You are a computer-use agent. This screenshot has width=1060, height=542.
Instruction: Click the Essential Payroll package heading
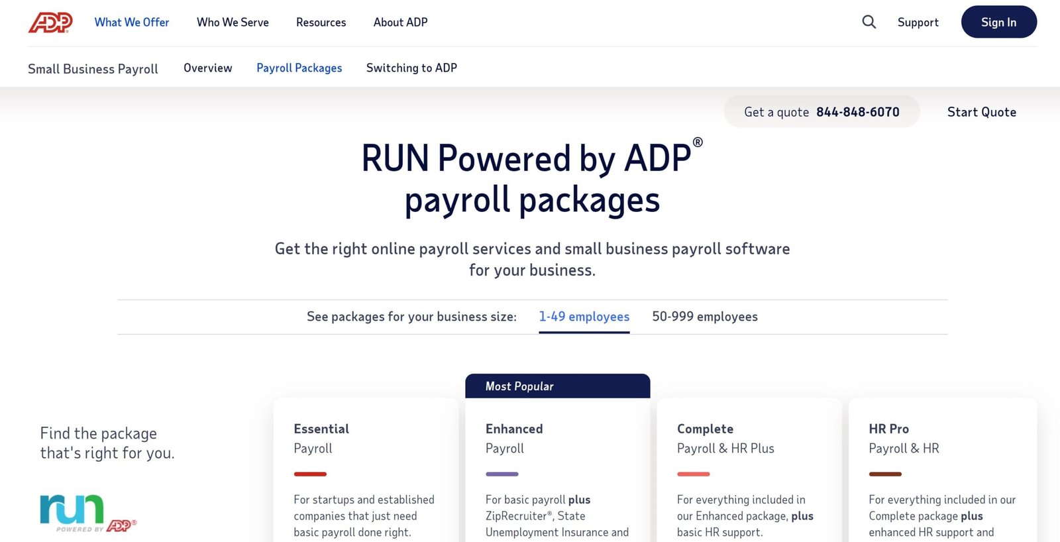[x=321, y=438]
